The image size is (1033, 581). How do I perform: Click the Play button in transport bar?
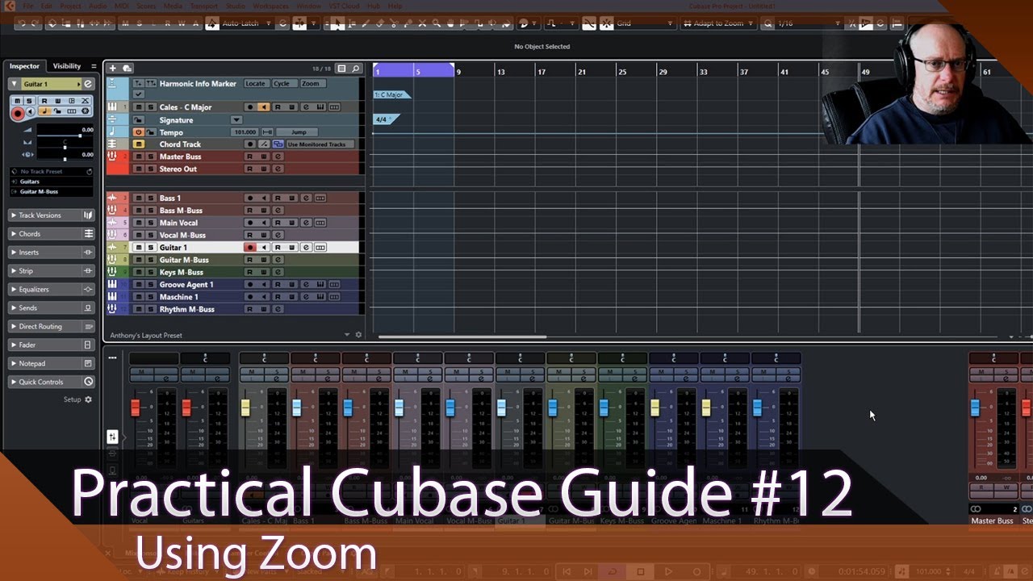668,571
